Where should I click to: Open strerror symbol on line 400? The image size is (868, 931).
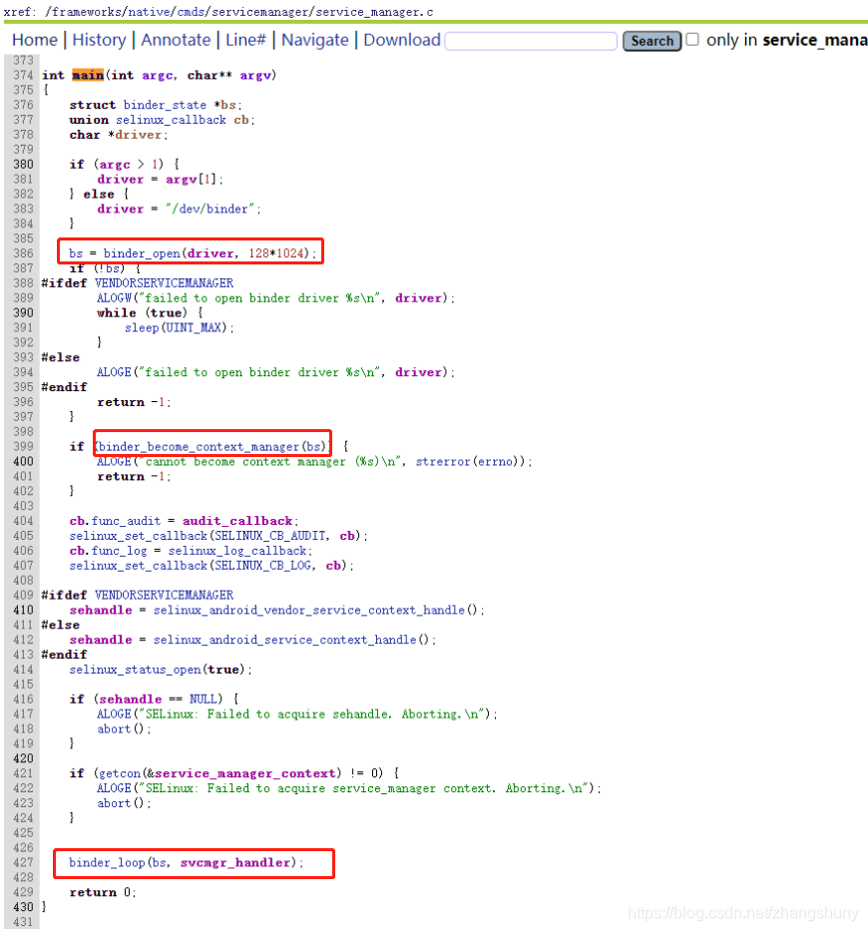point(442,461)
